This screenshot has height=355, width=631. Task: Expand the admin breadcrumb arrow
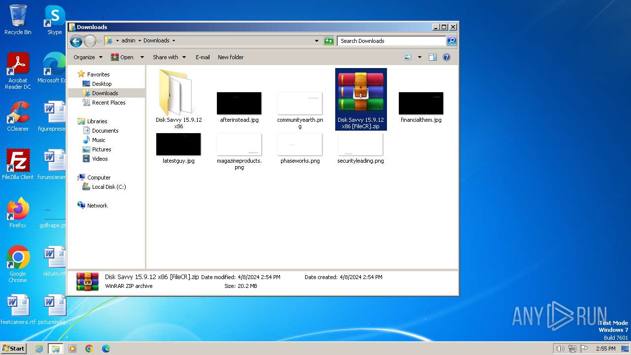140,41
